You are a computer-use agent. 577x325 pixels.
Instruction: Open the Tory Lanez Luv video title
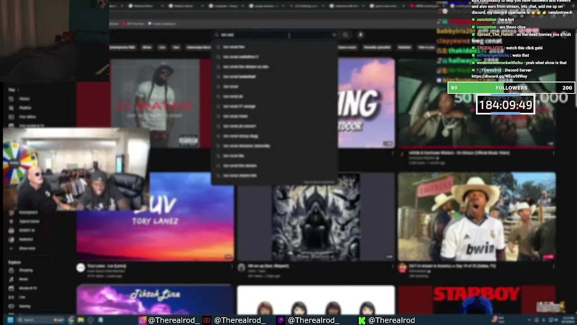(x=107, y=266)
